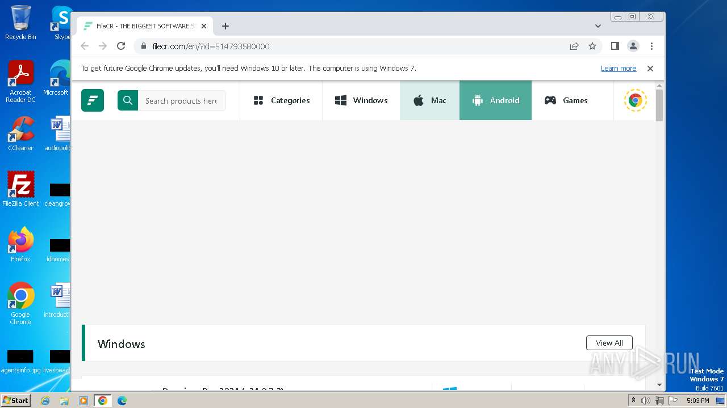This screenshot has height=408, width=727.
Task: Click the Start button
Action: (15, 400)
